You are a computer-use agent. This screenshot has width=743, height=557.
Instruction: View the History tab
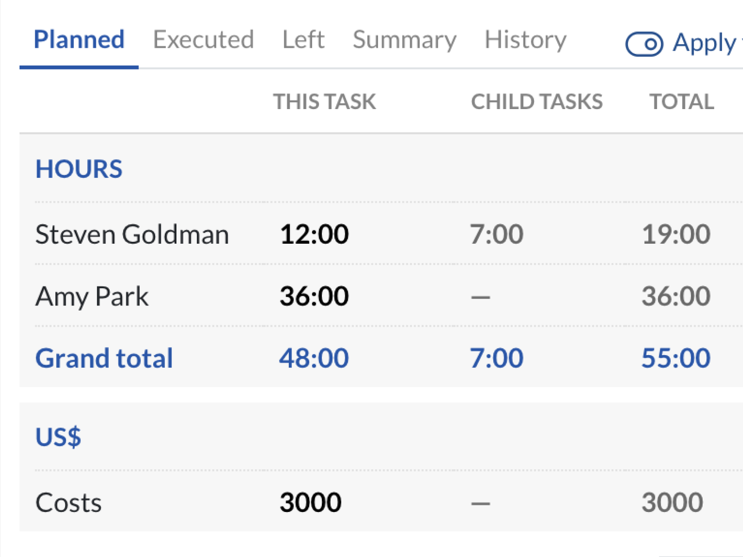click(525, 40)
